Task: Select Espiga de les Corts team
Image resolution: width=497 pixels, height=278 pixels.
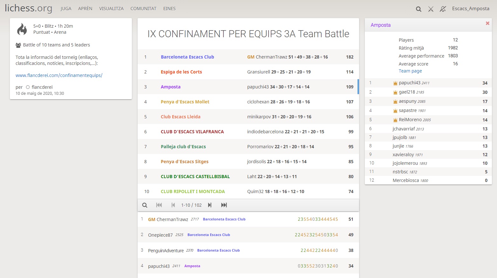Action: click(248, 72)
